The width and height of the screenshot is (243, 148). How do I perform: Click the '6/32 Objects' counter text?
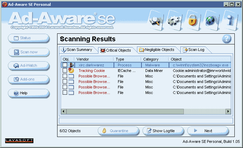coord(70,131)
